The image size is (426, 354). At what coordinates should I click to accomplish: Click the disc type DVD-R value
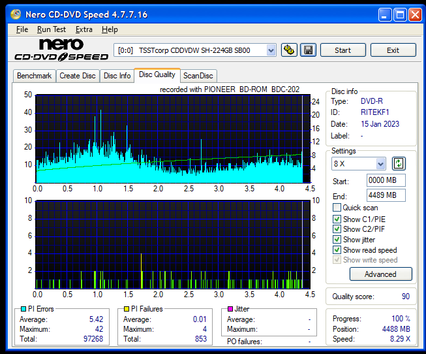(372, 101)
